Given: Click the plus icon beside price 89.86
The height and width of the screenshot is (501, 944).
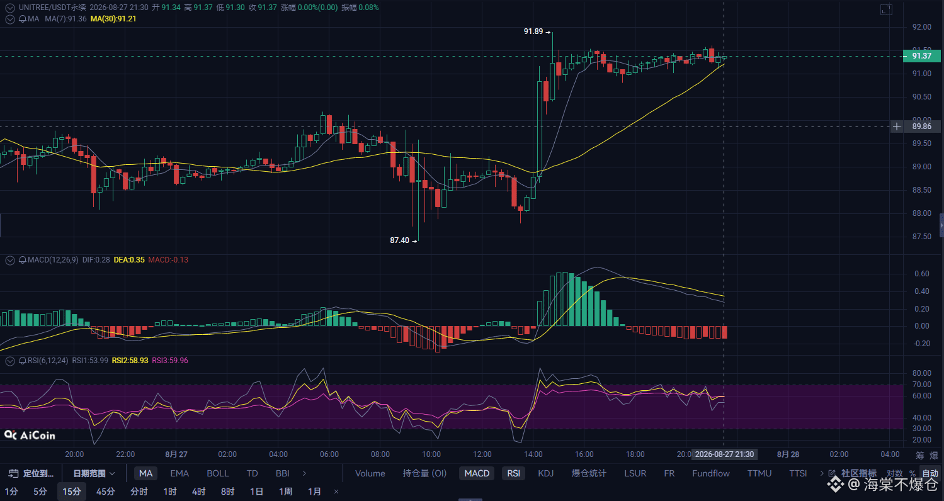Looking at the screenshot, I should point(897,127).
